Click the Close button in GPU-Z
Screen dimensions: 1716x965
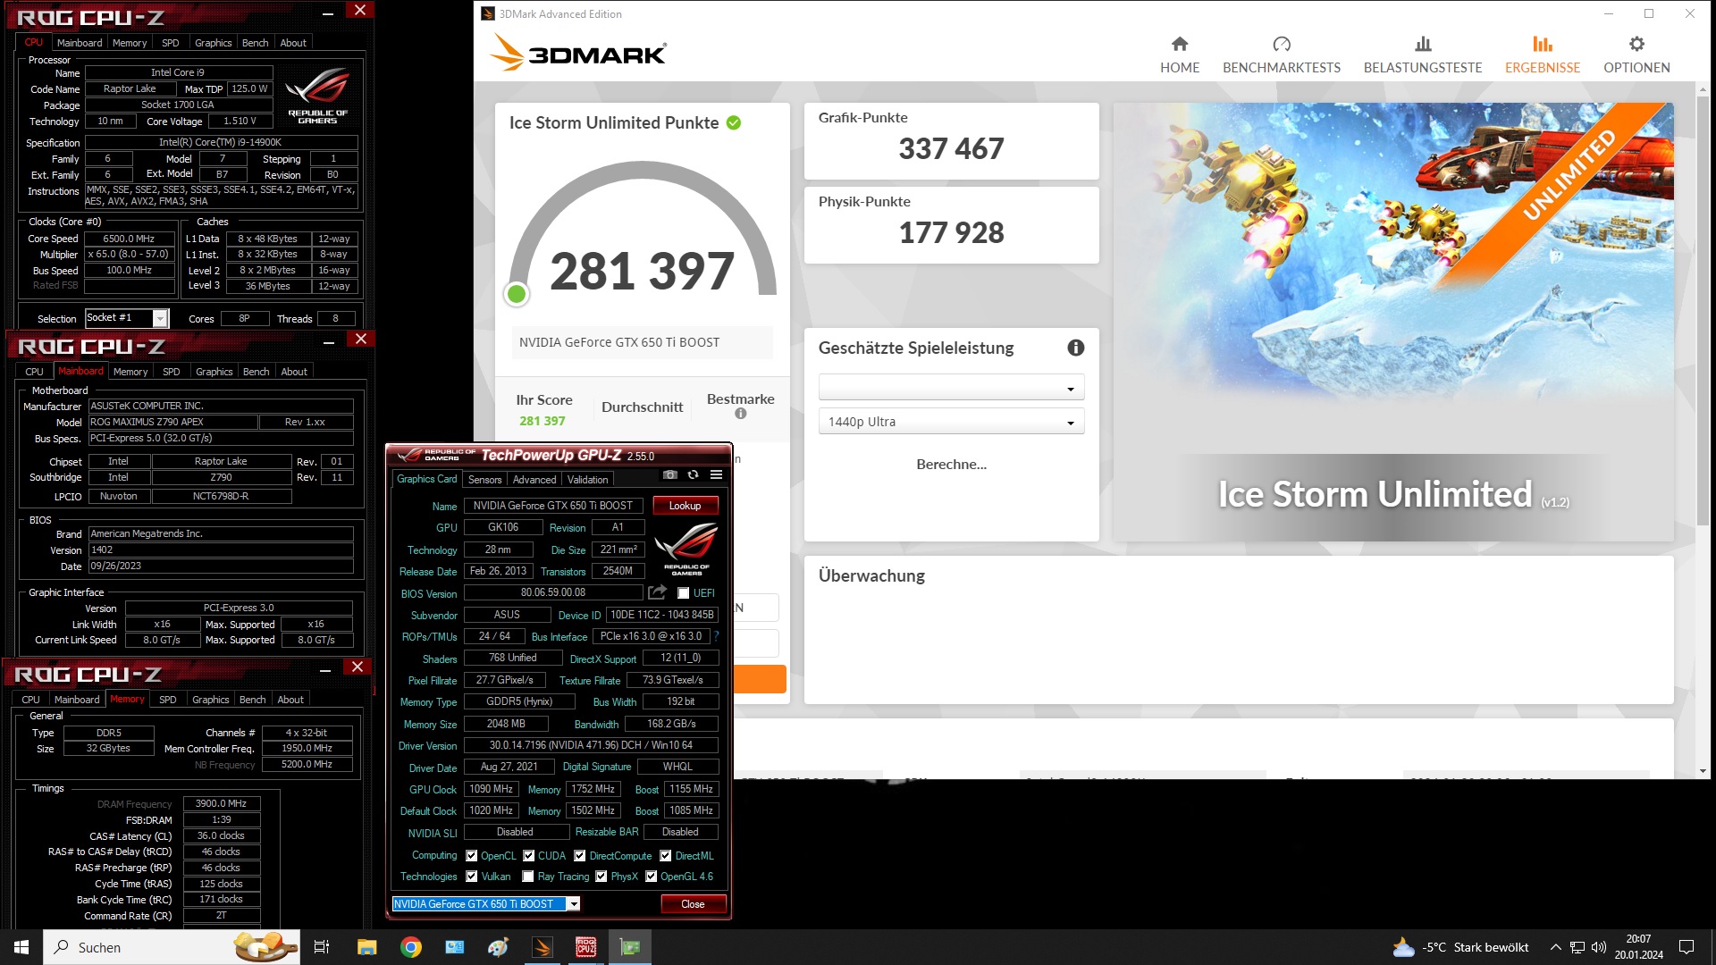tap(693, 904)
